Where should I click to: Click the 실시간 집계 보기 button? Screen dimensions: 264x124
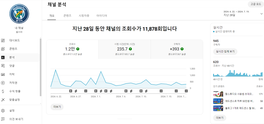coord(225,51)
